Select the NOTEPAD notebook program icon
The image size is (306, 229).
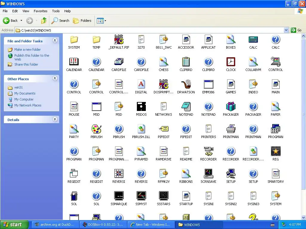(x=186, y=106)
